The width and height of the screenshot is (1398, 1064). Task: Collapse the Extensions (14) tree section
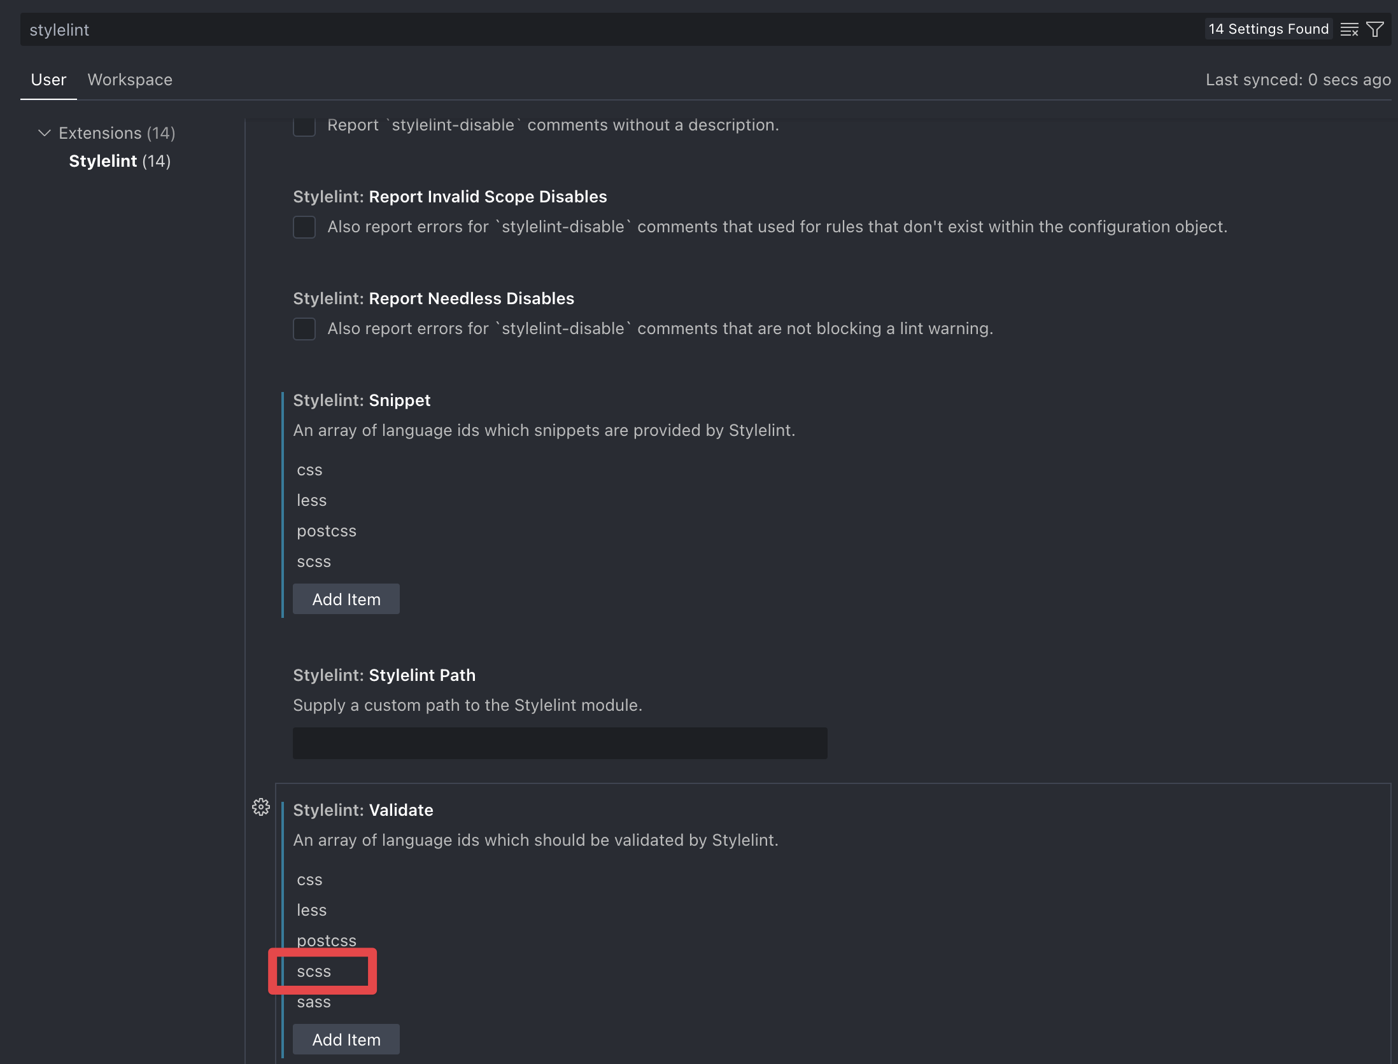click(44, 133)
